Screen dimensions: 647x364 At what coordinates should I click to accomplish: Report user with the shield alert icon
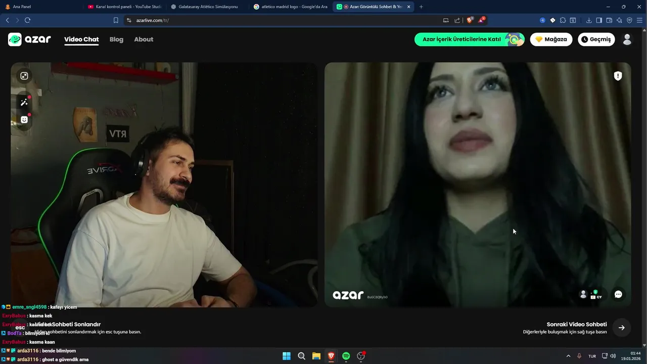618,76
